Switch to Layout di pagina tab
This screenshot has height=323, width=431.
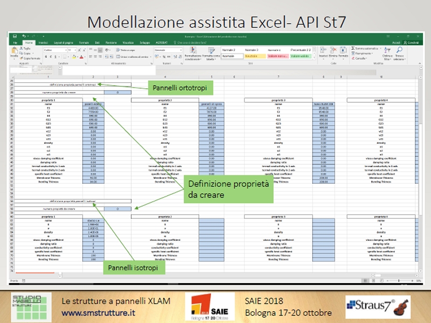click(64, 42)
